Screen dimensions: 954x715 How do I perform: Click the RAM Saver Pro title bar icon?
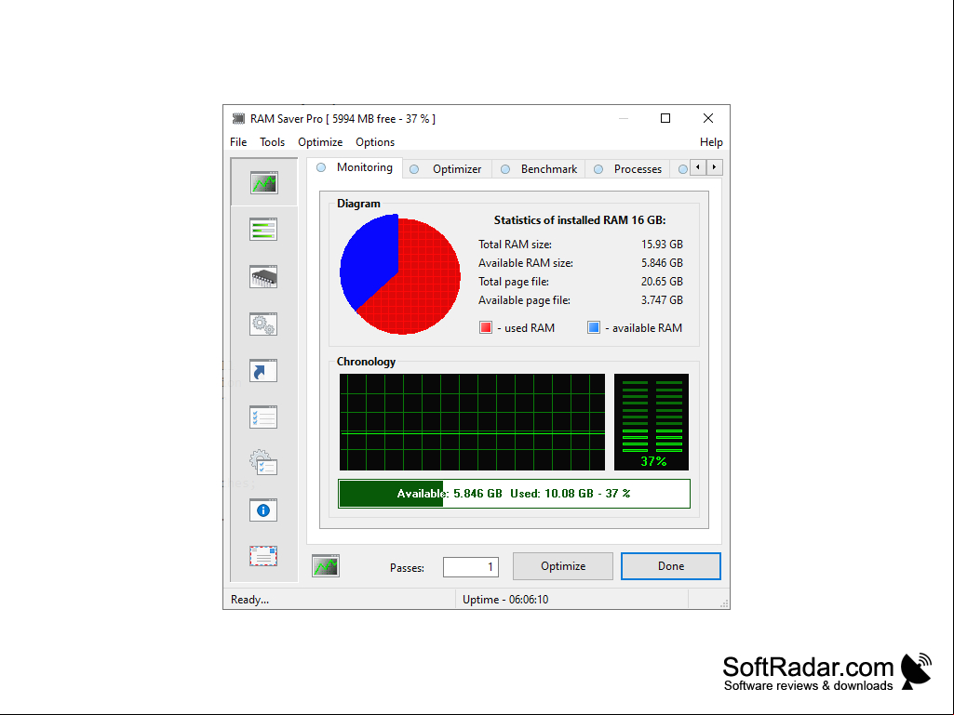click(x=238, y=119)
